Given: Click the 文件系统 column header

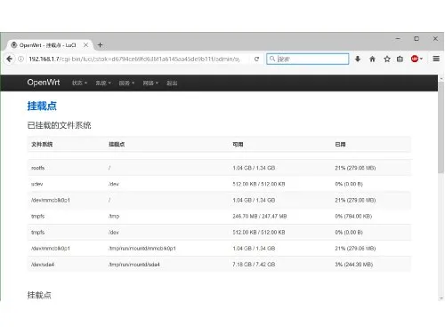Looking at the screenshot, I should [42, 144].
